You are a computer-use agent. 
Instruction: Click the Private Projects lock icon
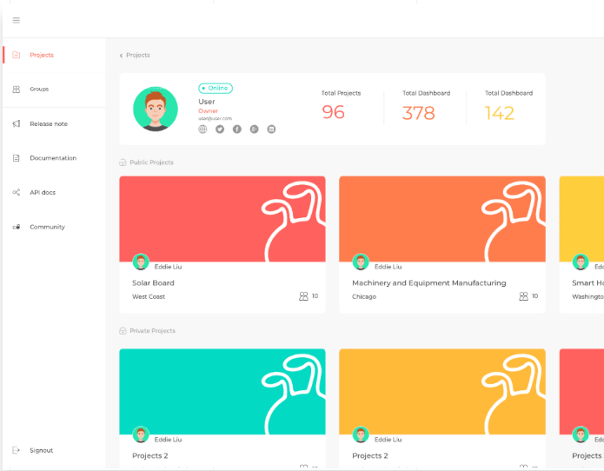tap(123, 331)
